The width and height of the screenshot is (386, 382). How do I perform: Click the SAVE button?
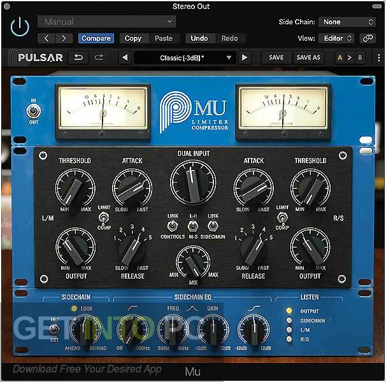pyautogui.click(x=276, y=57)
